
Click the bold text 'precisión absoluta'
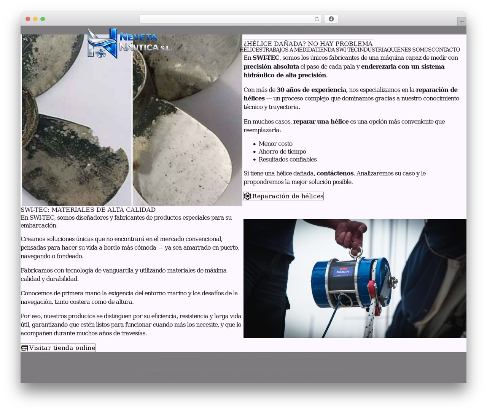pyautogui.click(x=271, y=67)
